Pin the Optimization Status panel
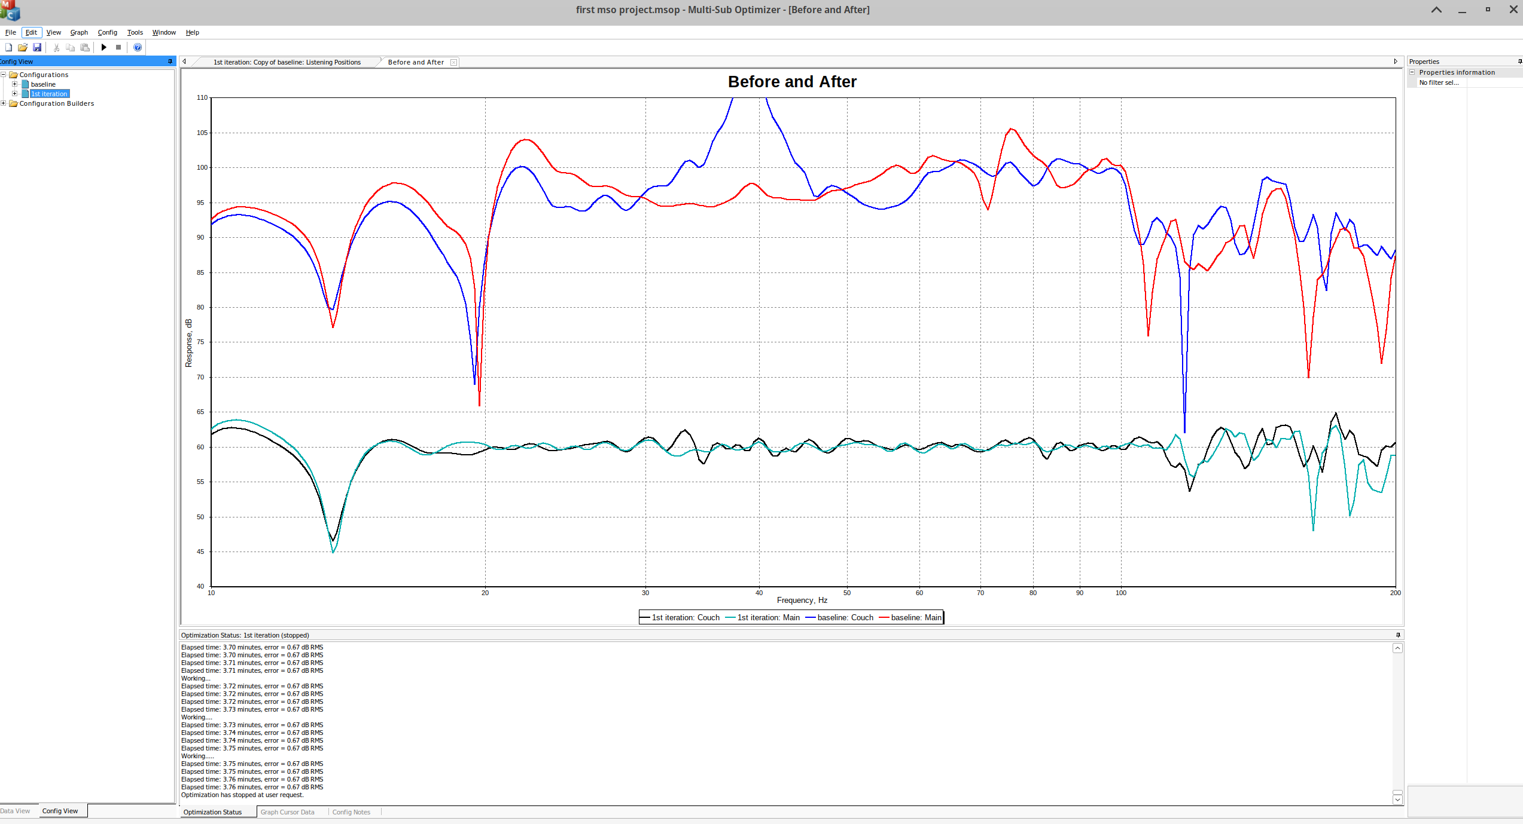This screenshot has width=1523, height=824. [x=1398, y=635]
